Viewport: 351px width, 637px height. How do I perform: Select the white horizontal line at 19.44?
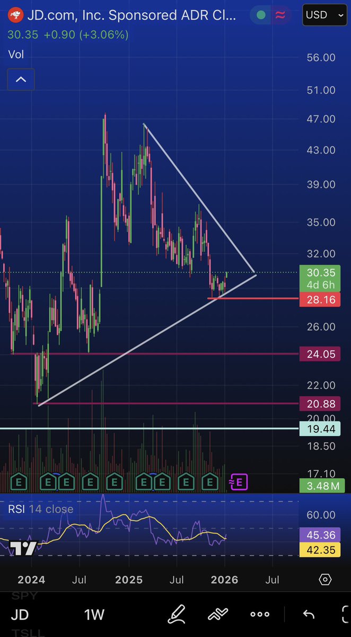150,428
